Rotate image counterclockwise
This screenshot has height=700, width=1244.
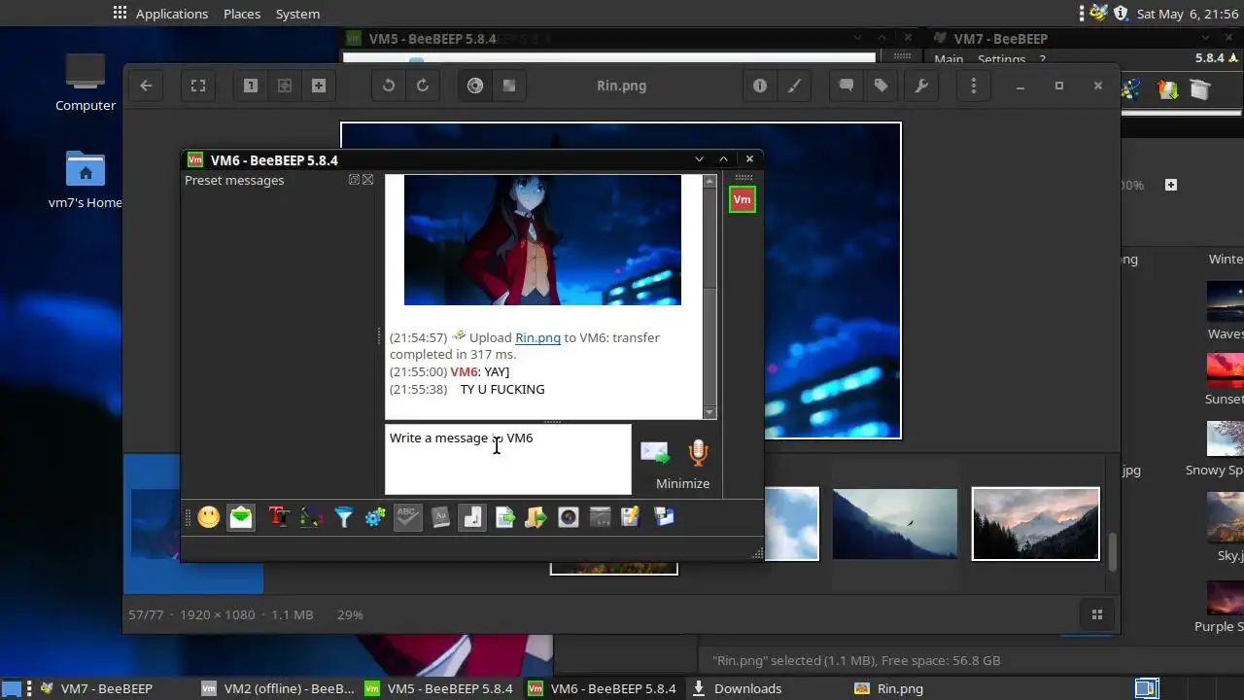pyautogui.click(x=389, y=86)
